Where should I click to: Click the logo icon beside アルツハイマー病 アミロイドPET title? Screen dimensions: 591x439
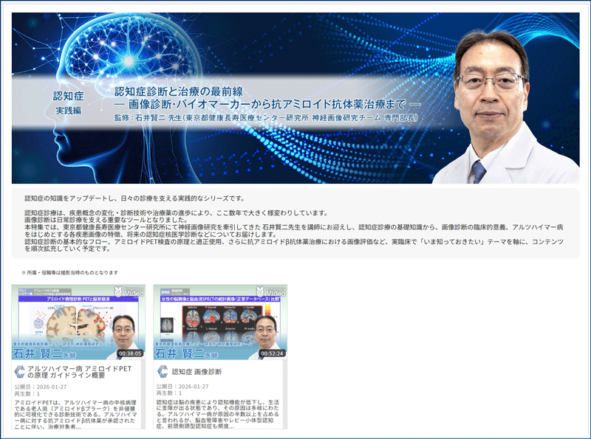[19, 371]
